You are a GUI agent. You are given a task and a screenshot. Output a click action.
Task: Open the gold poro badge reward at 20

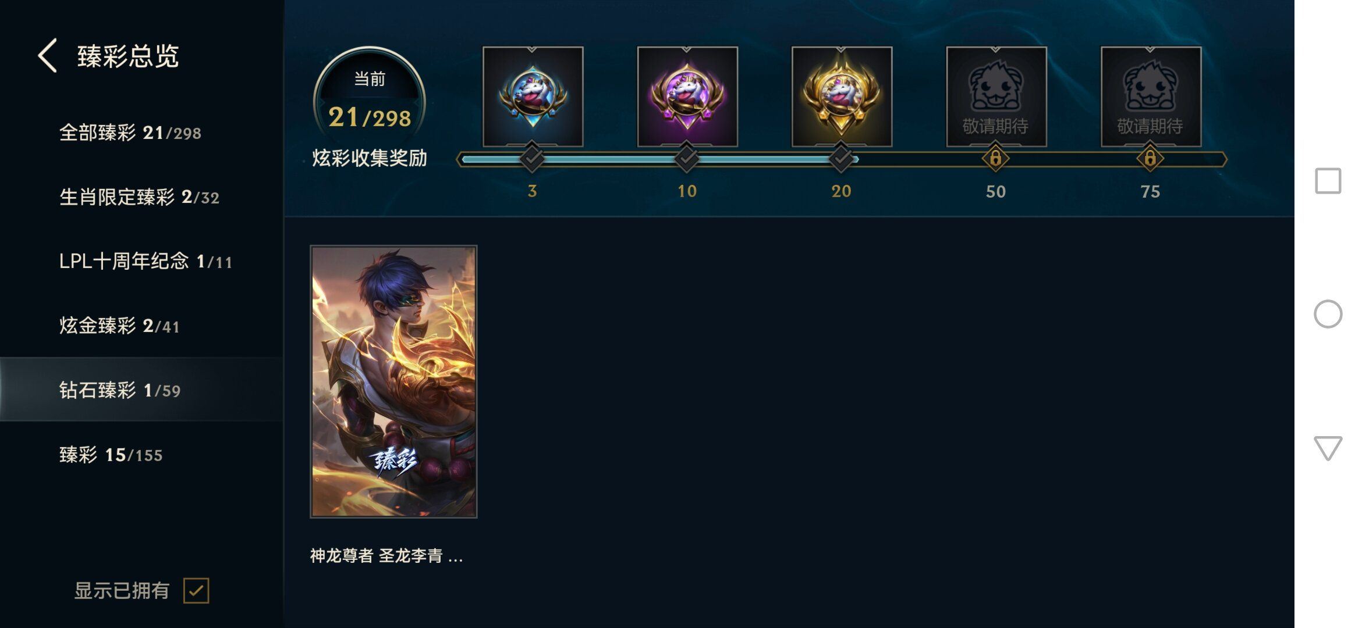click(x=842, y=97)
